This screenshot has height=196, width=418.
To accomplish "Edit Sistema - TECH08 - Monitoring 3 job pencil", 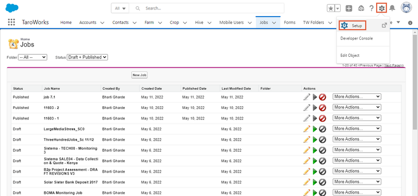I will (x=307, y=150).
